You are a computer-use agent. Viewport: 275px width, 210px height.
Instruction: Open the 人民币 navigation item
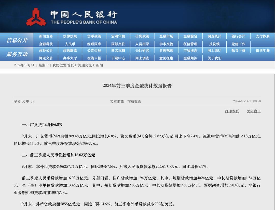[x=70, y=44]
